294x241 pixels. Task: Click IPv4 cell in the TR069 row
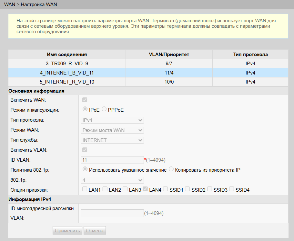(x=250, y=64)
